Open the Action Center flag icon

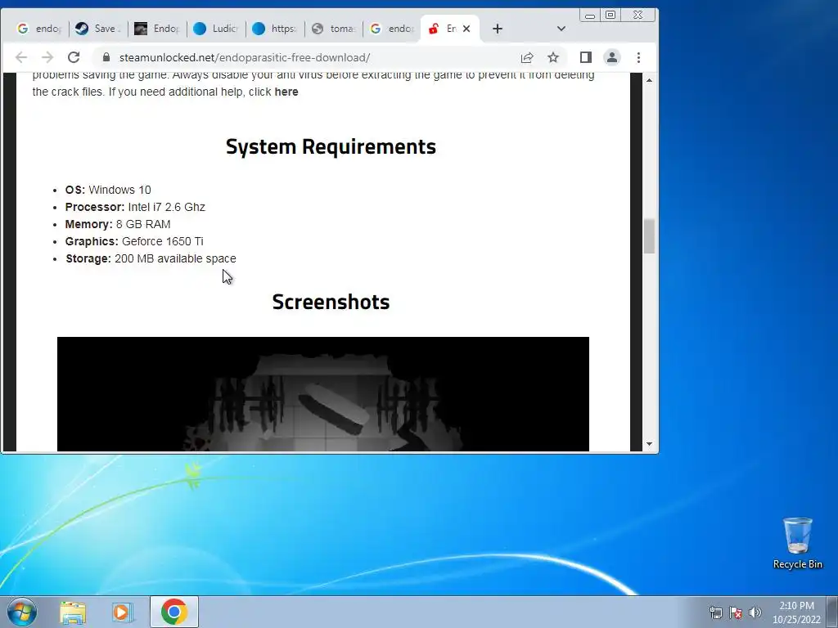tap(736, 612)
